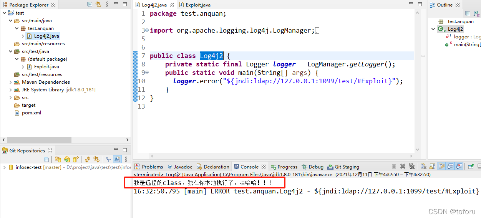Select main(String[]) method in Outline
Viewport: 481px width, 218px height.
[463, 45]
